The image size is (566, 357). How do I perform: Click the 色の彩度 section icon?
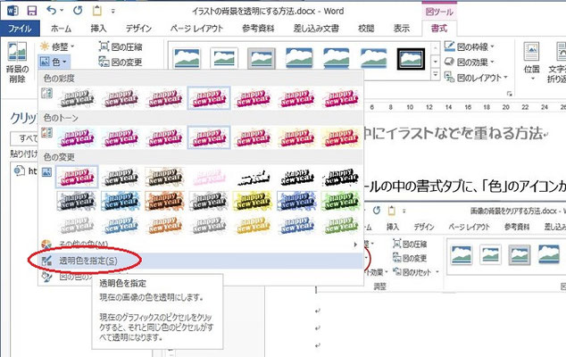[x=47, y=94]
